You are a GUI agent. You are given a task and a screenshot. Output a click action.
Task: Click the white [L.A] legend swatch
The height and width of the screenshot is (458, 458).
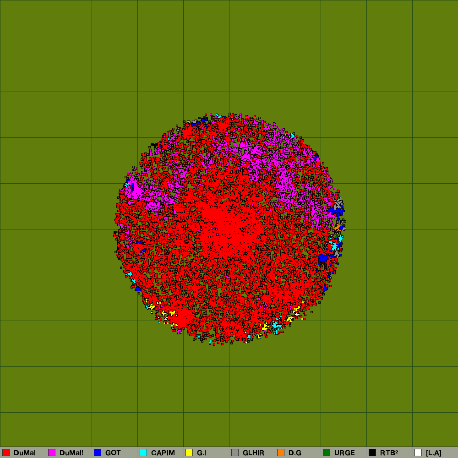pyautogui.click(x=418, y=453)
